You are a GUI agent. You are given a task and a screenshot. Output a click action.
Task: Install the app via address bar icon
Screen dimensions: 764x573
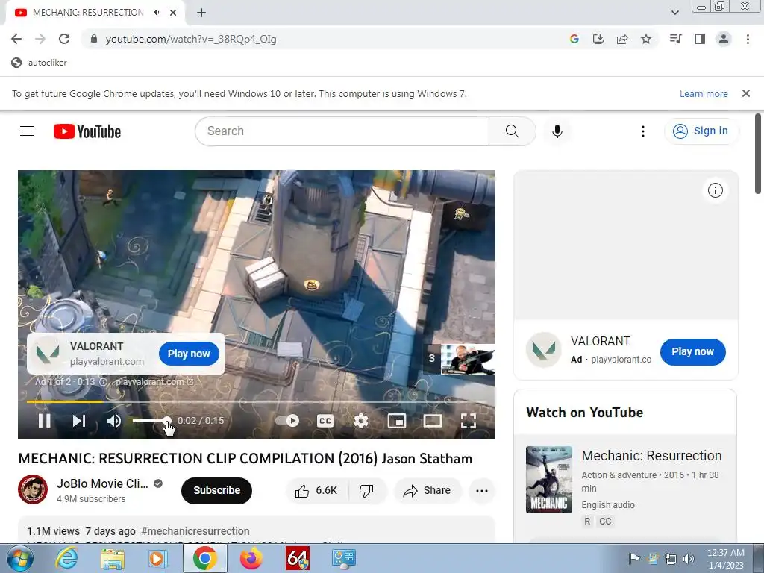[598, 39]
